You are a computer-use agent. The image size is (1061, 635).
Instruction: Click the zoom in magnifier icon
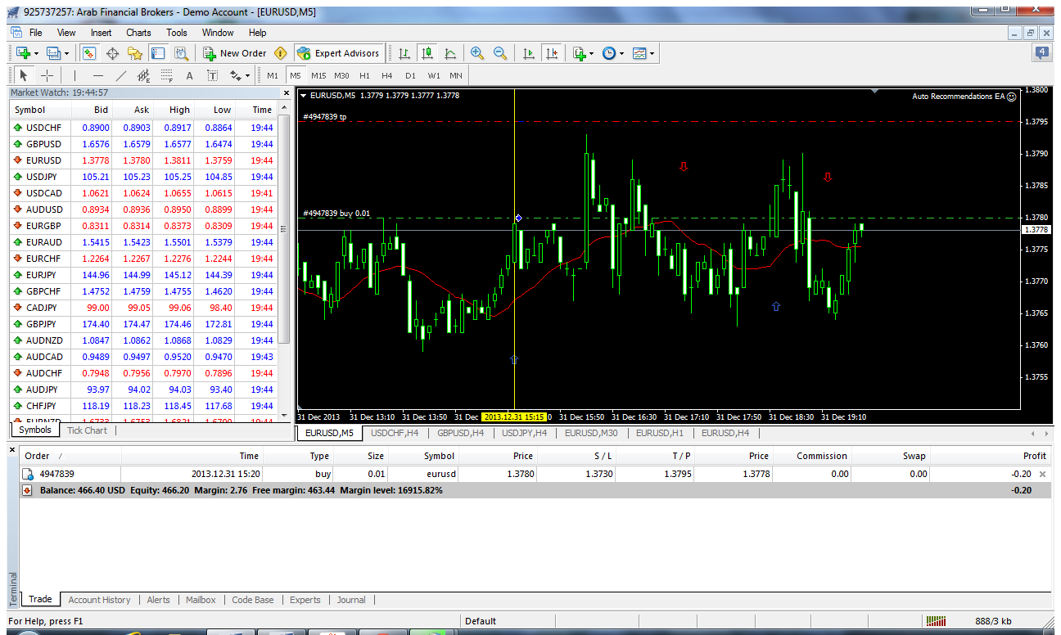click(x=477, y=53)
